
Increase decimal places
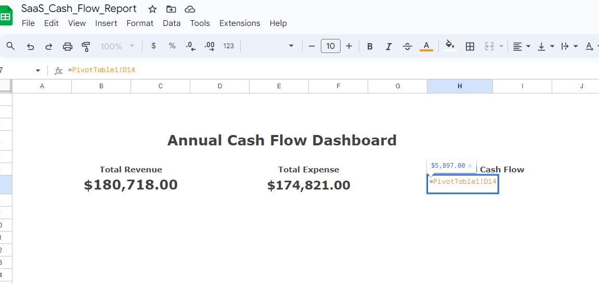click(210, 47)
